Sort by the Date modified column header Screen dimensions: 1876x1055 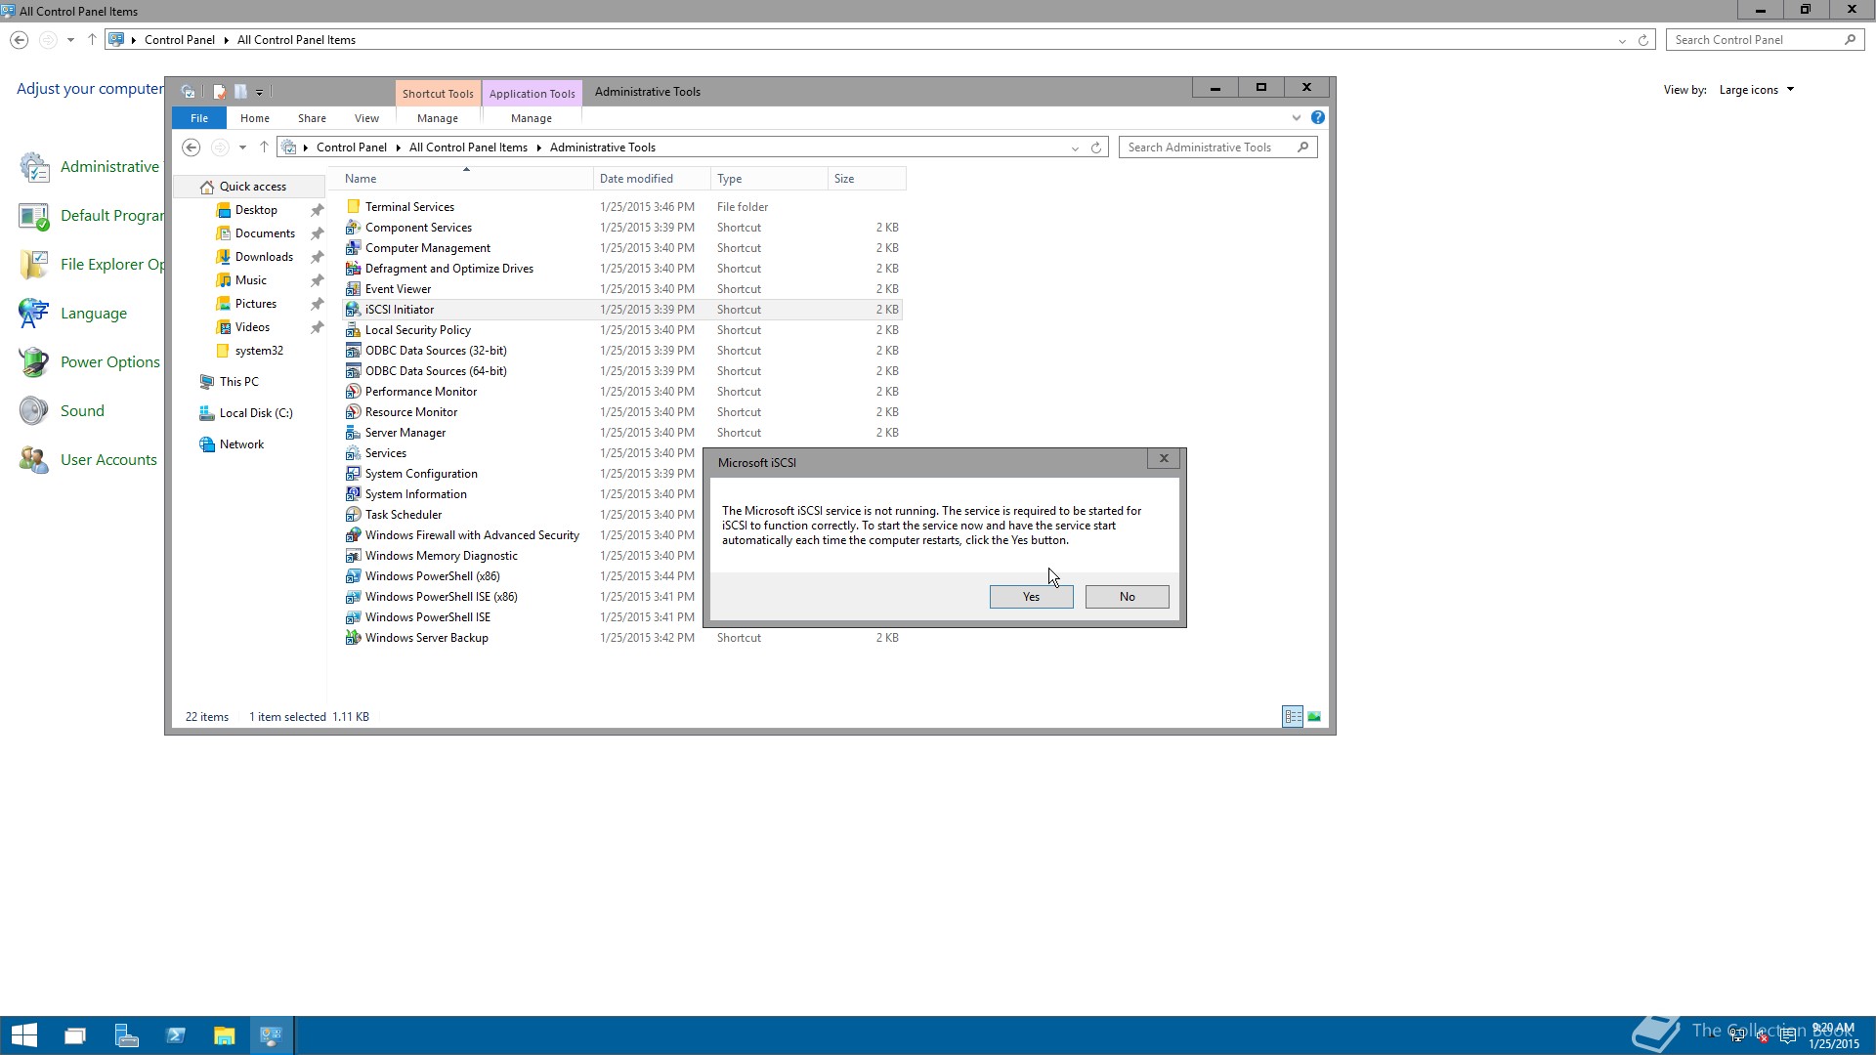(x=651, y=179)
